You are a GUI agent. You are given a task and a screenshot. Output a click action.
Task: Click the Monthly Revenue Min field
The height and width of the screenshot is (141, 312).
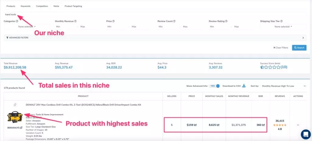point(66,27)
